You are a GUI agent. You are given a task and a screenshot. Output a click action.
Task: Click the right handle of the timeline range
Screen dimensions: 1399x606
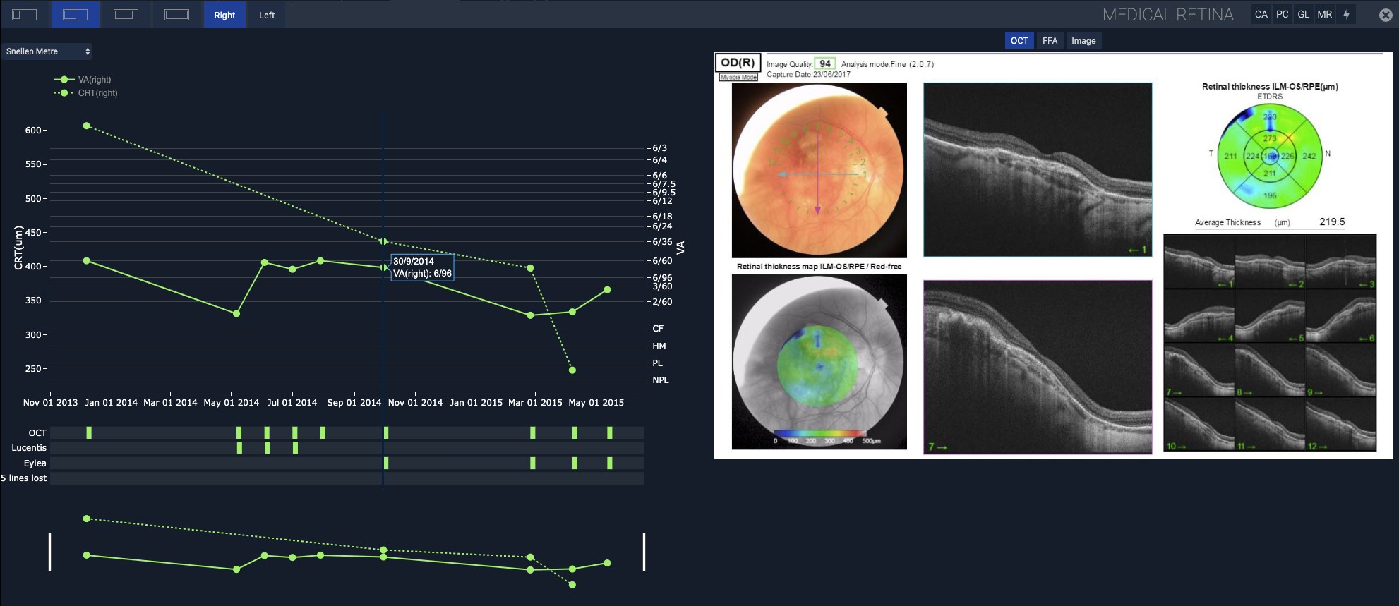click(644, 552)
